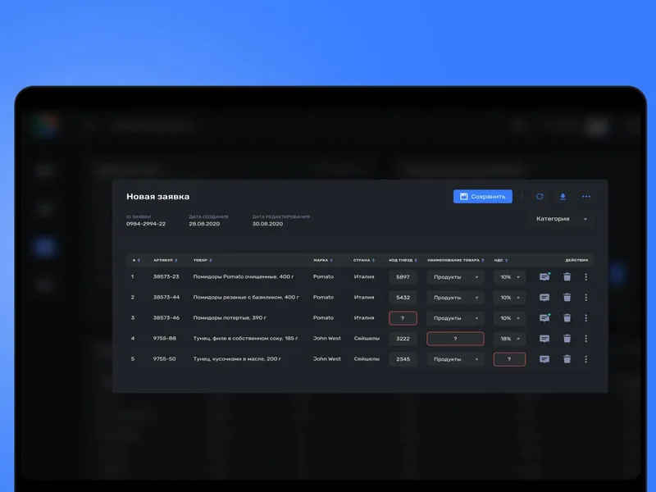The width and height of the screenshot is (656, 492).
Task: Click Помидоры резаные с базиликом, 400 г
Action: click(x=246, y=297)
